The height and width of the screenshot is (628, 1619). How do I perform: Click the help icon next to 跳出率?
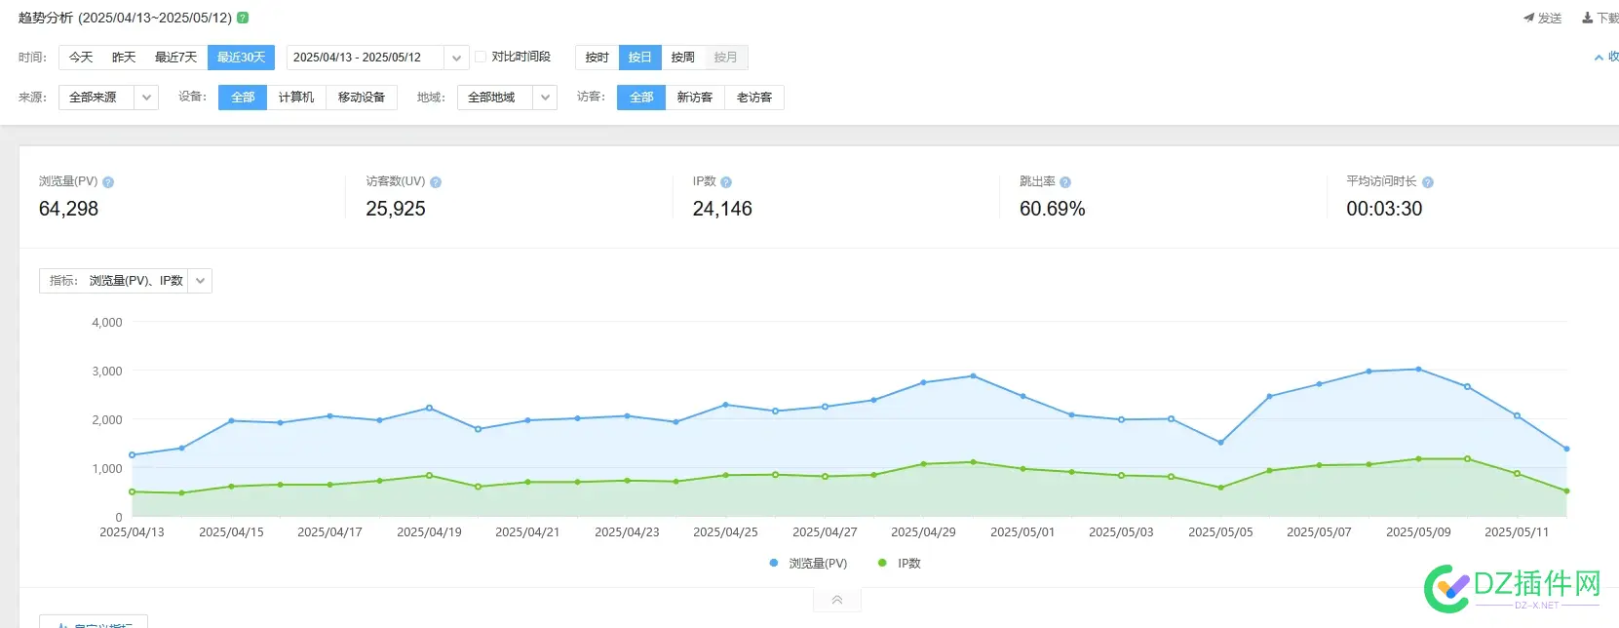click(1065, 182)
